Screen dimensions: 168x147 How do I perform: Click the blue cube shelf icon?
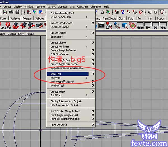tap(125, 25)
